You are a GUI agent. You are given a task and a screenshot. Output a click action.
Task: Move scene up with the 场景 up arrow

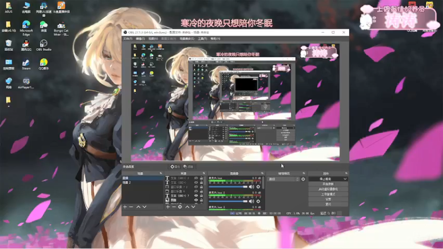click(x=138, y=207)
